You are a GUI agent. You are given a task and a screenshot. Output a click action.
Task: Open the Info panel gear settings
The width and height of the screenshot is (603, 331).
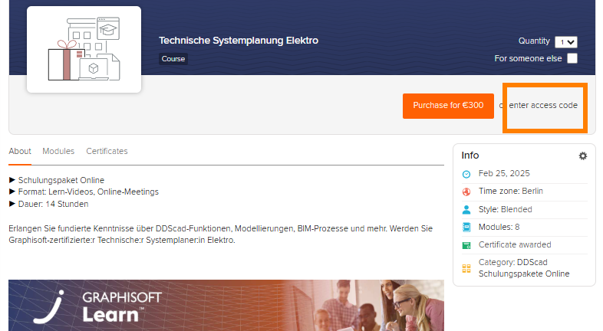click(x=582, y=156)
